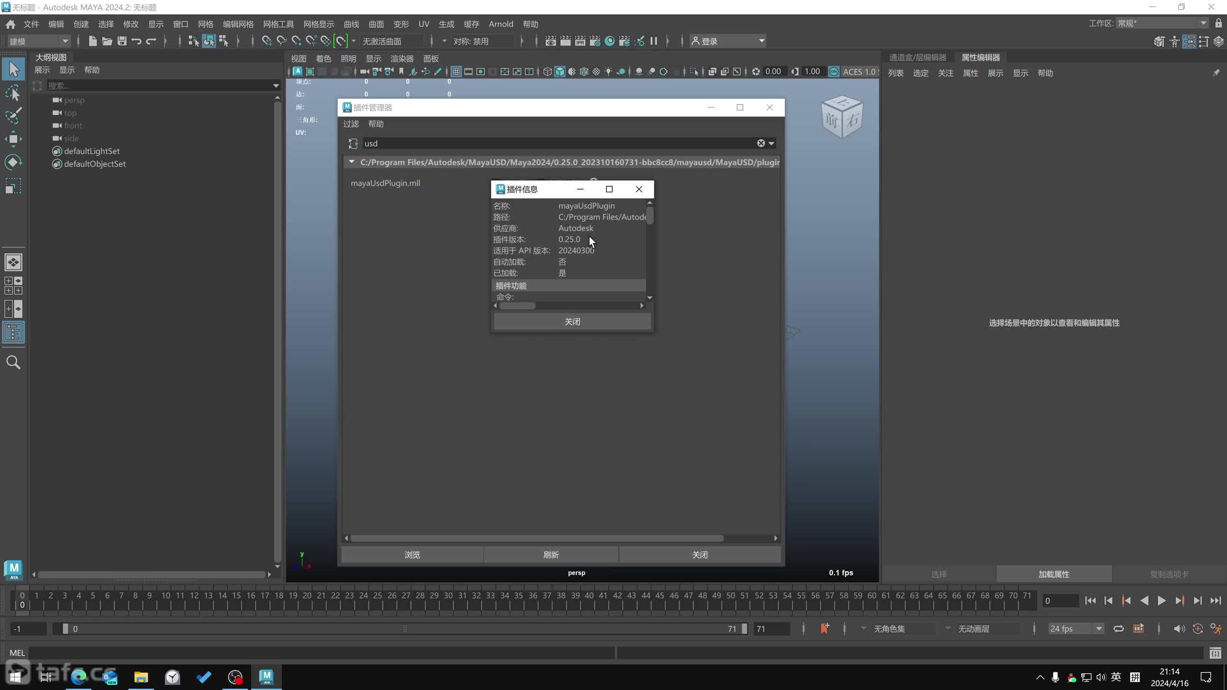Click the Pause Viewport 2 icon

tap(654, 41)
